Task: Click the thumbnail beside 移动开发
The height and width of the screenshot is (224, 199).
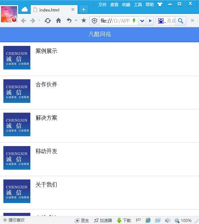Action: coord(17,158)
